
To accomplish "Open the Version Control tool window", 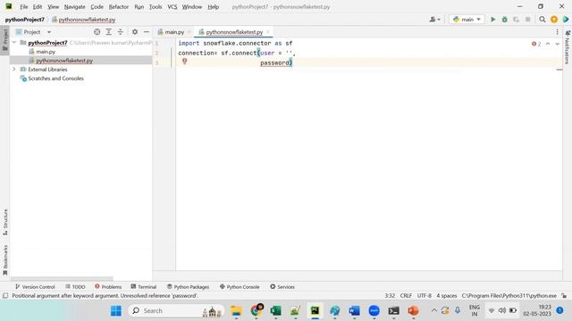I will 35,287.
